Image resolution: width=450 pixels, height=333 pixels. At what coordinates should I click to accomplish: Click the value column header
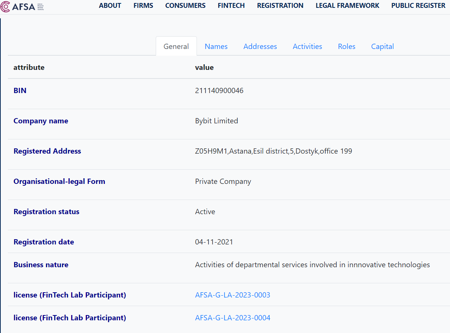204,67
